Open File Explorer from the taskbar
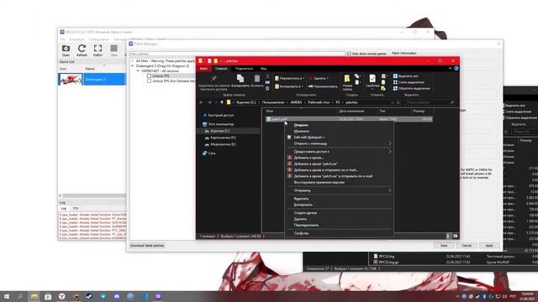538x302 pixels. [34, 296]
